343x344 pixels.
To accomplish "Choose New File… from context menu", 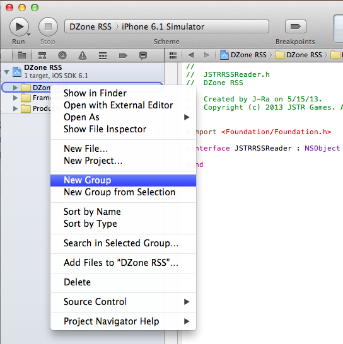I will pos(123,149).
